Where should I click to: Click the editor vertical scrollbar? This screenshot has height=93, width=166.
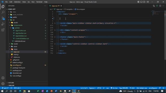click(165, 35)
